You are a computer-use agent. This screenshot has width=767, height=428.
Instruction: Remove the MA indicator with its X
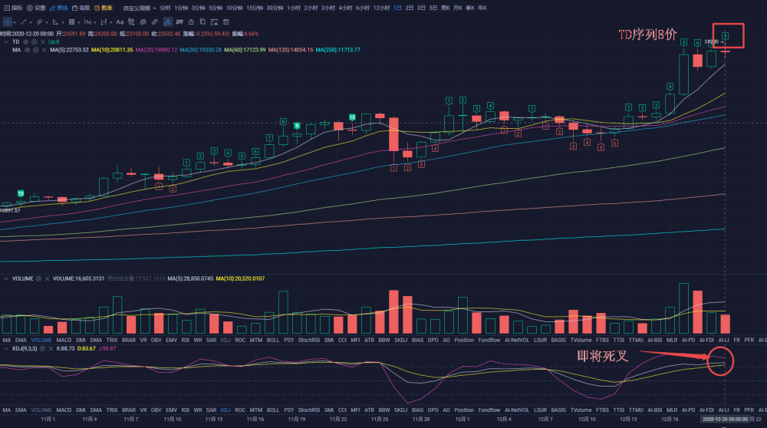(44, 50)
